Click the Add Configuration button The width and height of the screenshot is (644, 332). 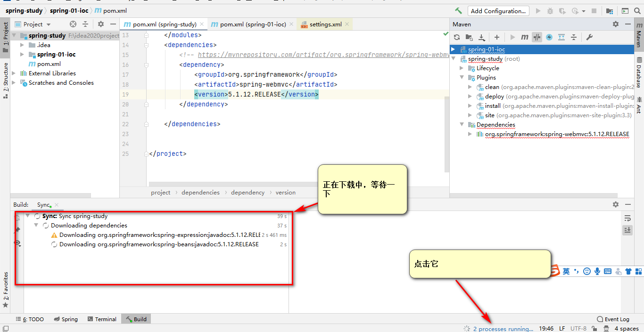point(498,10)
